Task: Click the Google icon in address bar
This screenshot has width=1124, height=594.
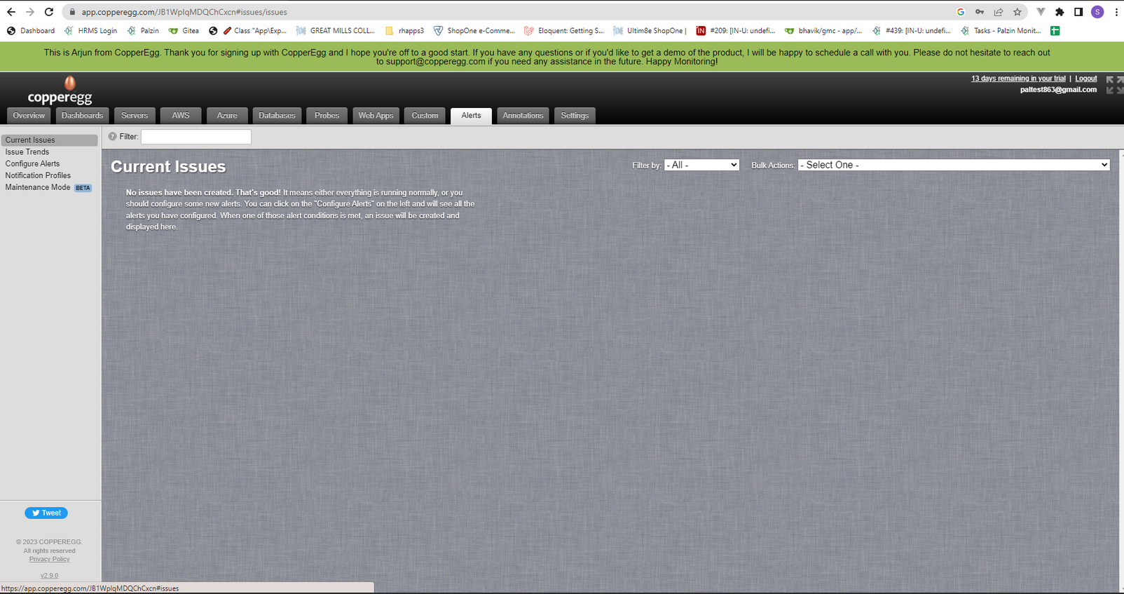Action: (x=961, y=12)
